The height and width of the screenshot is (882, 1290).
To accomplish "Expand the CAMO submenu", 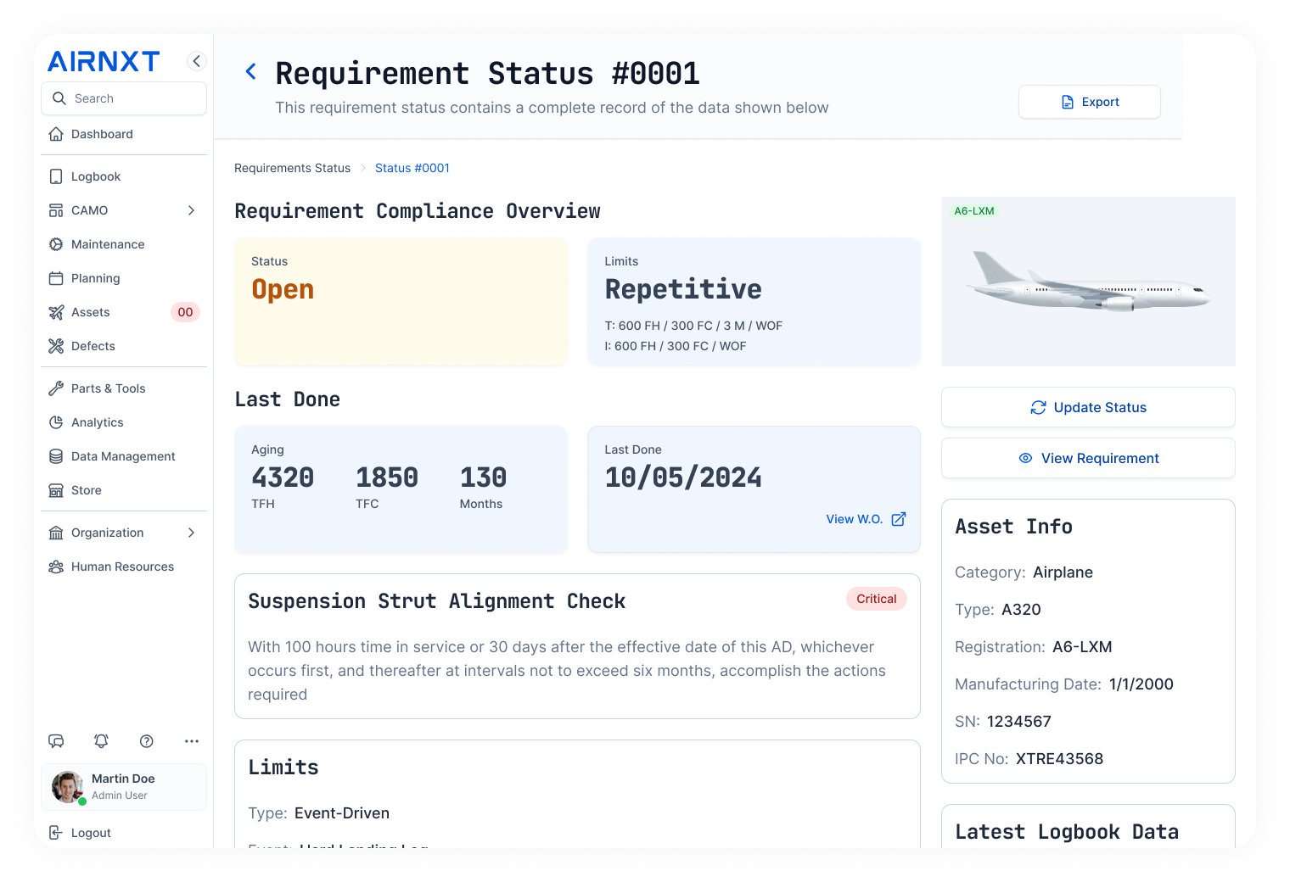I will tap(190, 210).
